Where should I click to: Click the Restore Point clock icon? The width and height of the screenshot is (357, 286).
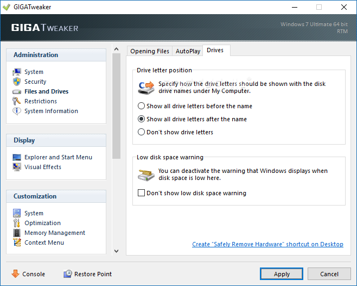[68, 273]
